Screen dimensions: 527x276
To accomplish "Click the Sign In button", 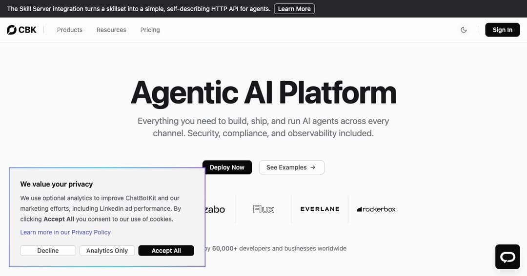I will point(503,30).
